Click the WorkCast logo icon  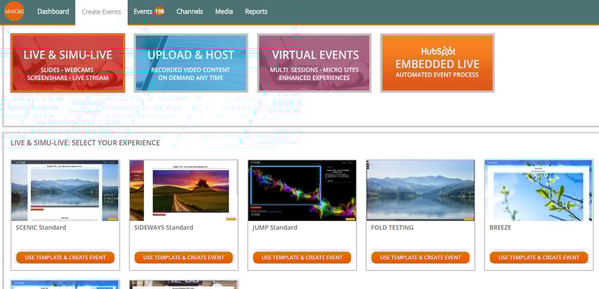14,11
